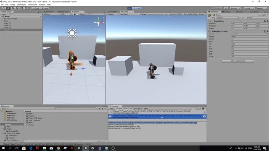Open the Shaded draw mode dropdown

(x=51, y=14)
